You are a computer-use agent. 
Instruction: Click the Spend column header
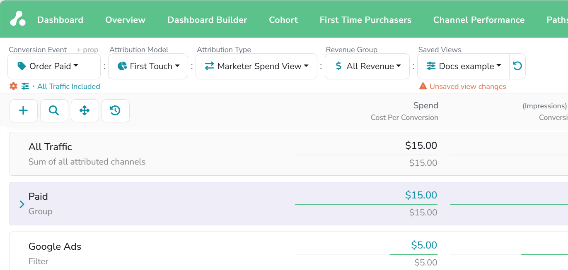tap(426, 105)
